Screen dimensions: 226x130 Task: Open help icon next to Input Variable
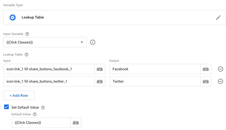click(27, 34)
